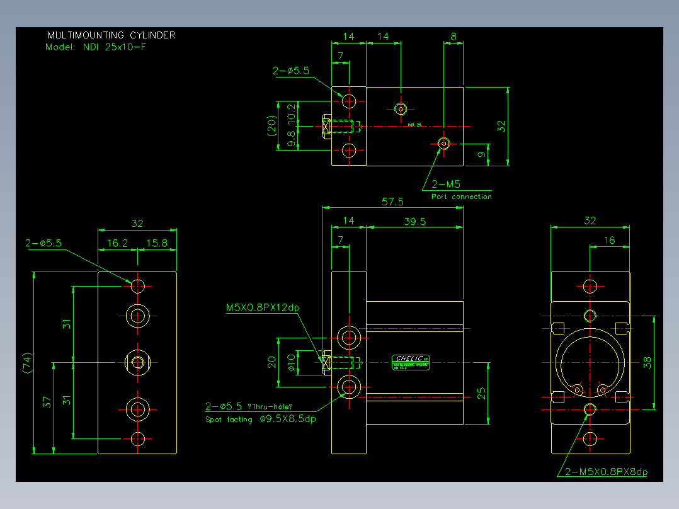This screenshot has width=679, height=509.
Task: Select the '32' width above flange view with 16.2
Action: [137, 224]
